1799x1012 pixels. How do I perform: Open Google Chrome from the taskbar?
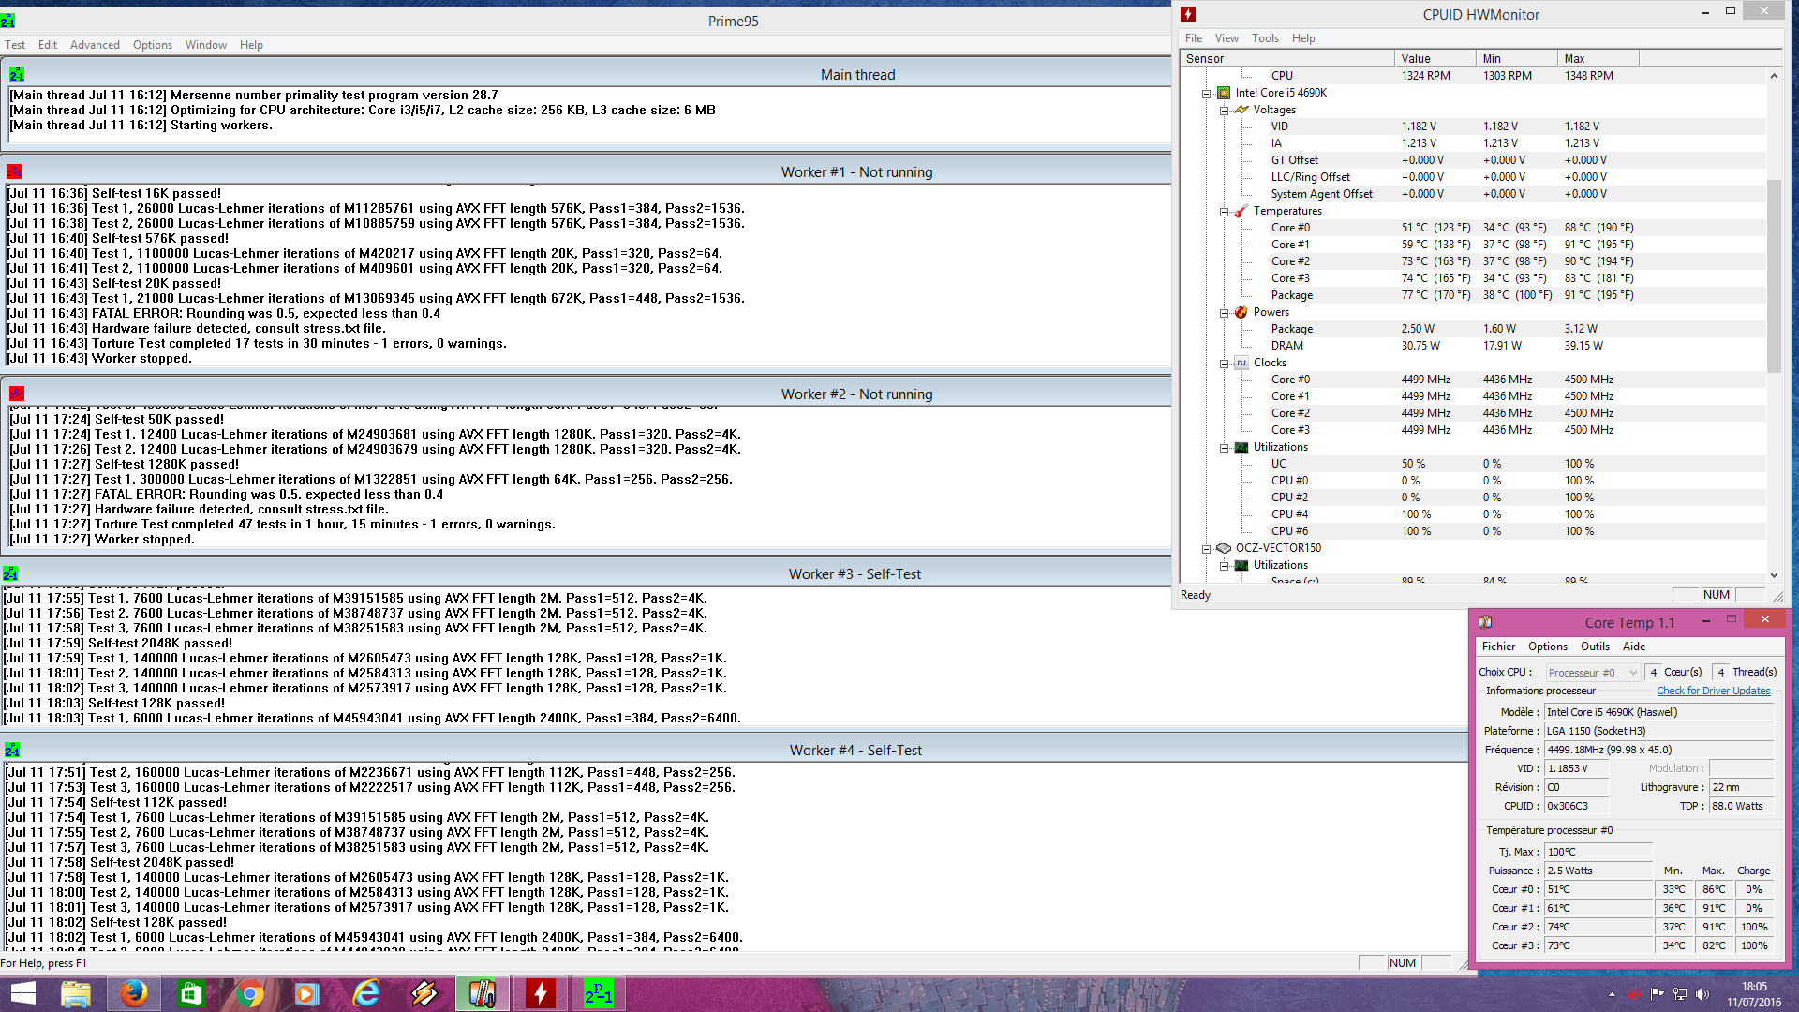pos(249,993)
